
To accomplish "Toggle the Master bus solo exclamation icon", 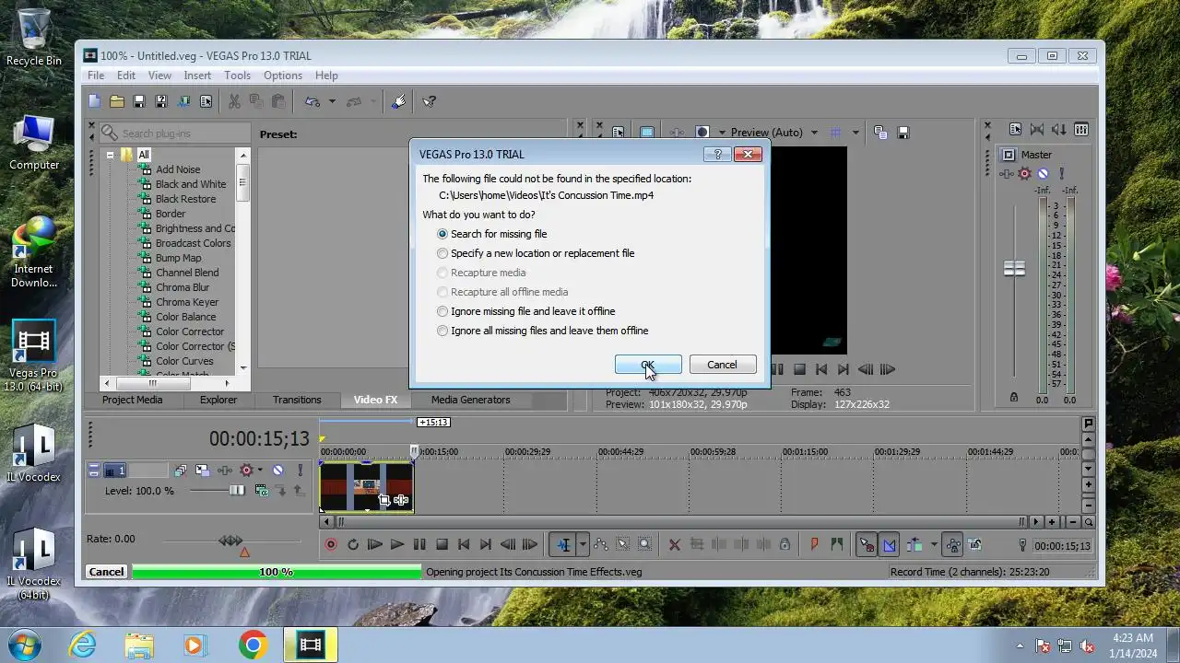I will point(1062,173).
